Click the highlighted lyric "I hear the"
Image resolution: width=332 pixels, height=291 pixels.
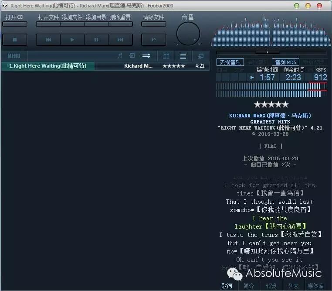[270, 218]
